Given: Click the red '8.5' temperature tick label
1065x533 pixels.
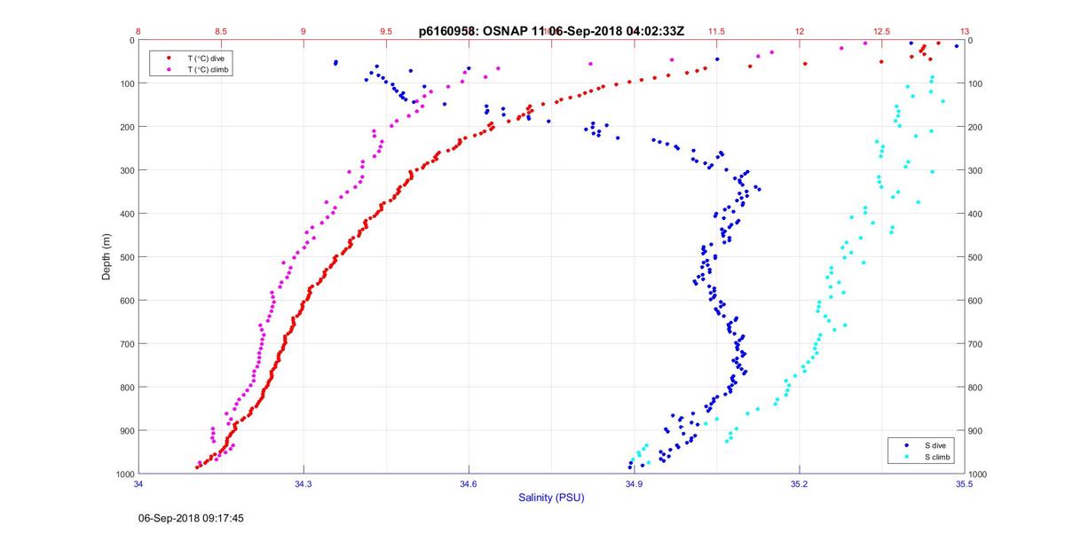Looking at the screenshot, I should click(221, 31).
